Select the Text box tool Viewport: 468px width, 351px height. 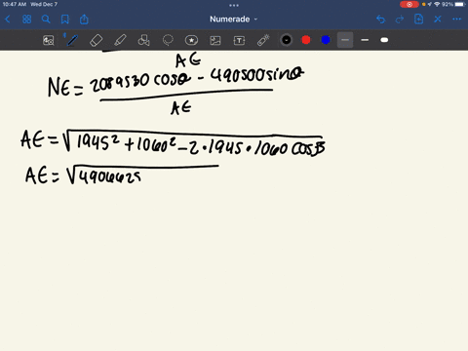[x=239, y=40]
